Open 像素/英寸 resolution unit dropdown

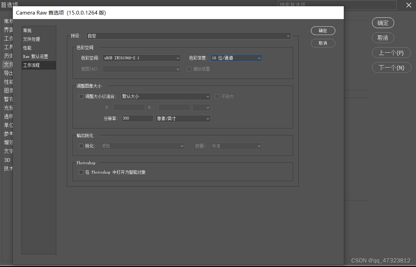point(183,118)
